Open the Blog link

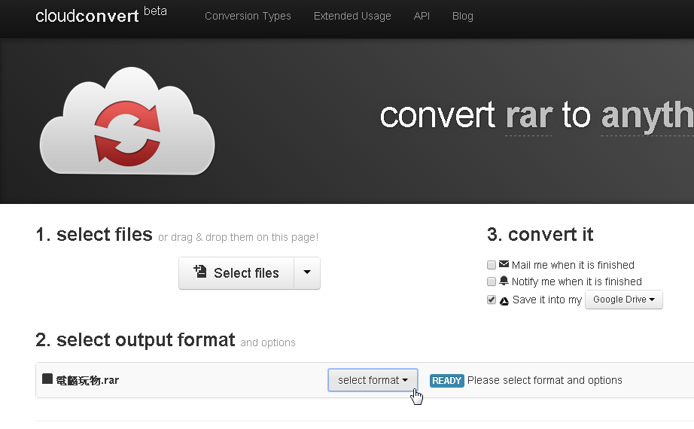[462, 16]
